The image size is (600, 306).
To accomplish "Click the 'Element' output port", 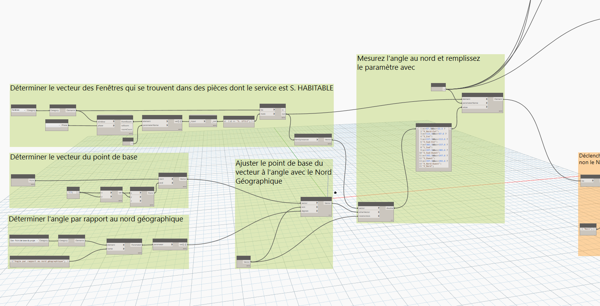I will coord(498,99).
